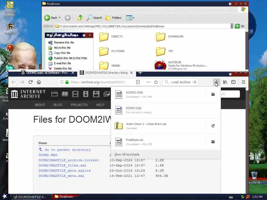Screen dimensions: 267x200
Task: Click Move this file
Action: [x=62, y=48]
